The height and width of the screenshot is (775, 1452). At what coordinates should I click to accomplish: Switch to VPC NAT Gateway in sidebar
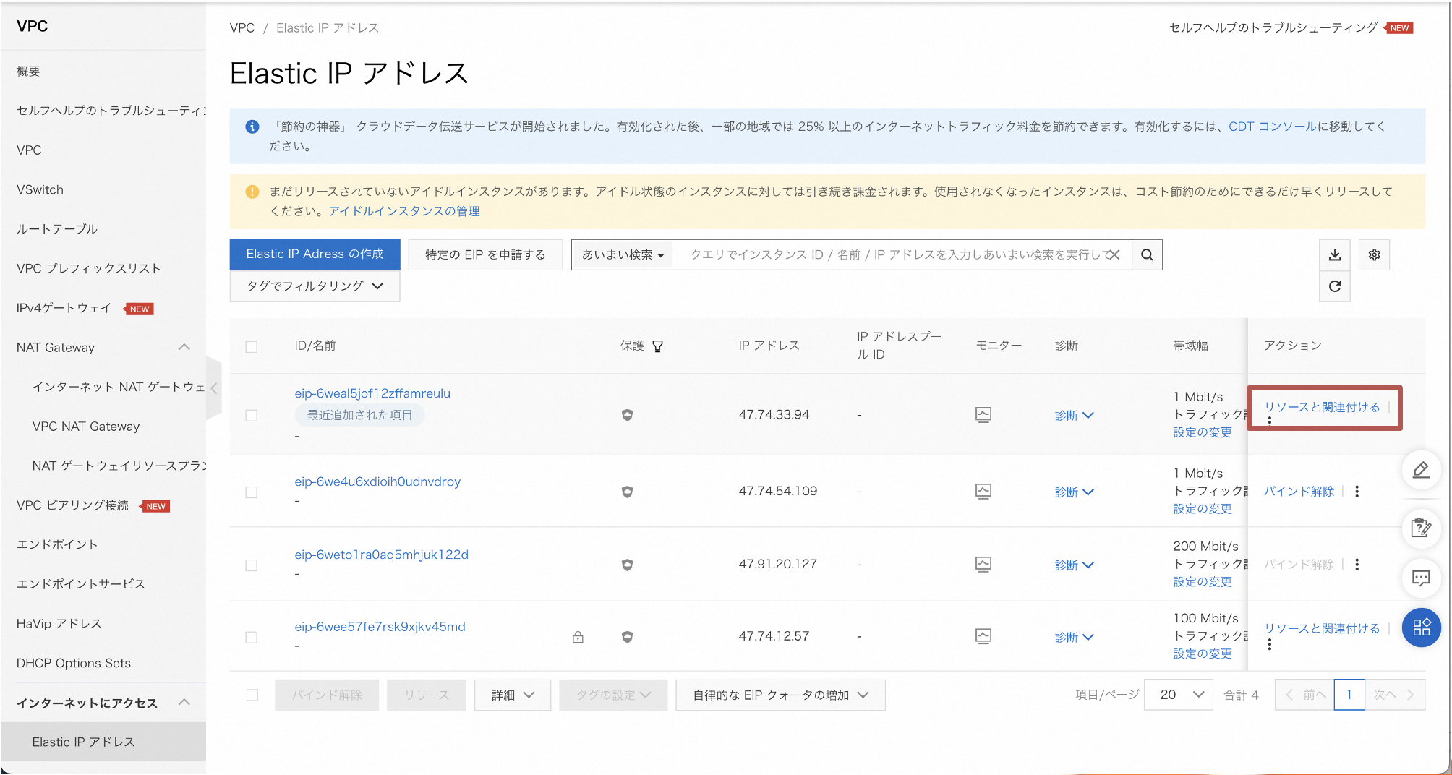(x=86, y=427)
